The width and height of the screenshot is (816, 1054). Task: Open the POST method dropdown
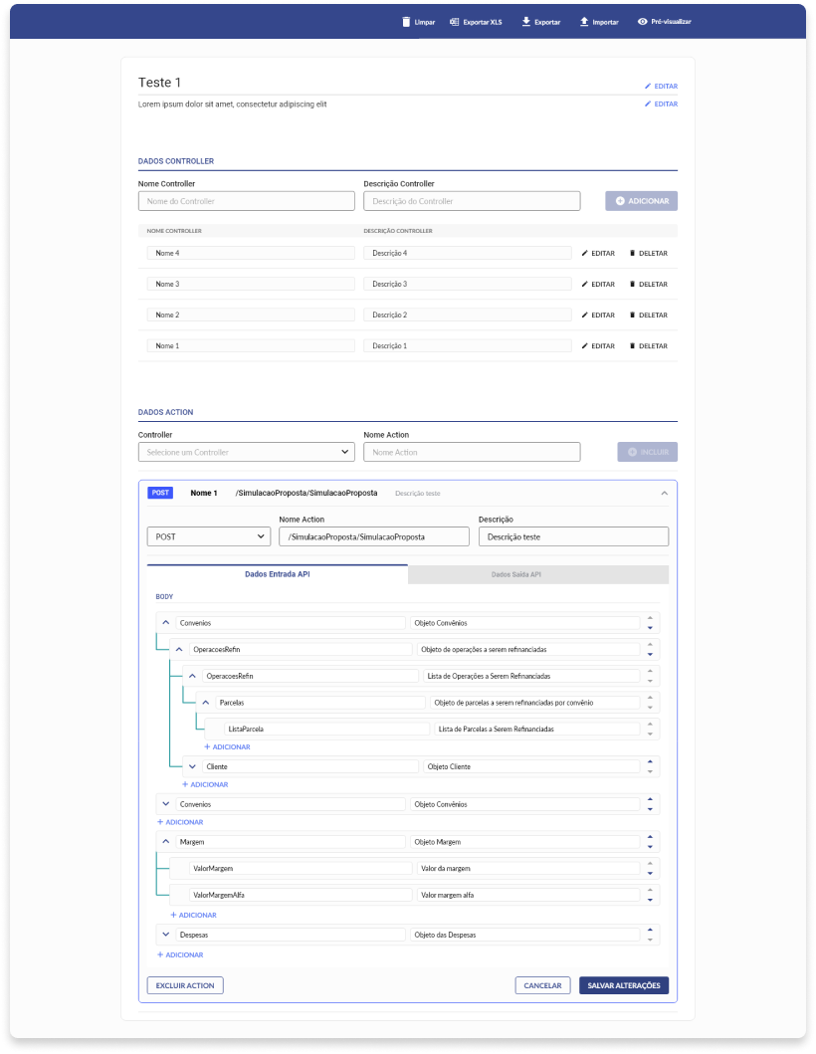[x=208, y=536]
